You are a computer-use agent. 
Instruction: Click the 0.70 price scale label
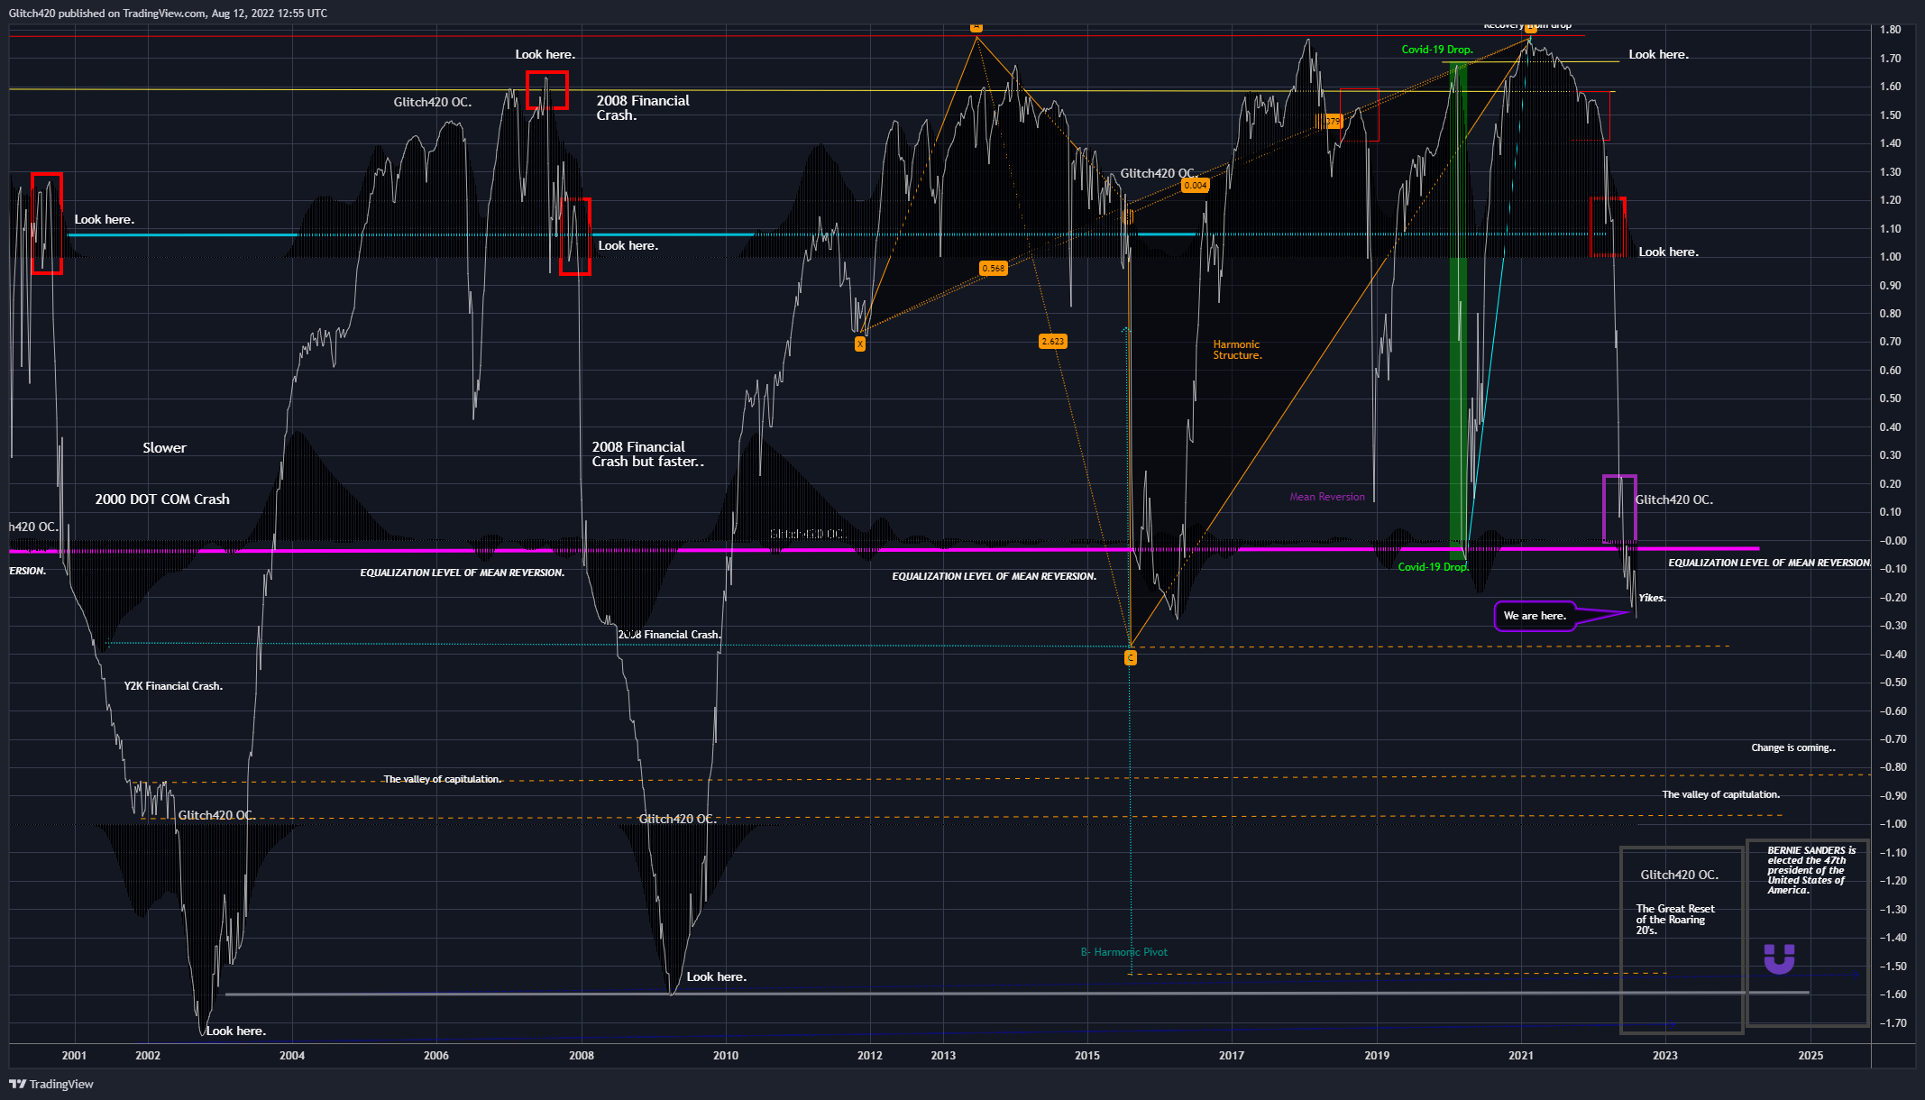1891,342
